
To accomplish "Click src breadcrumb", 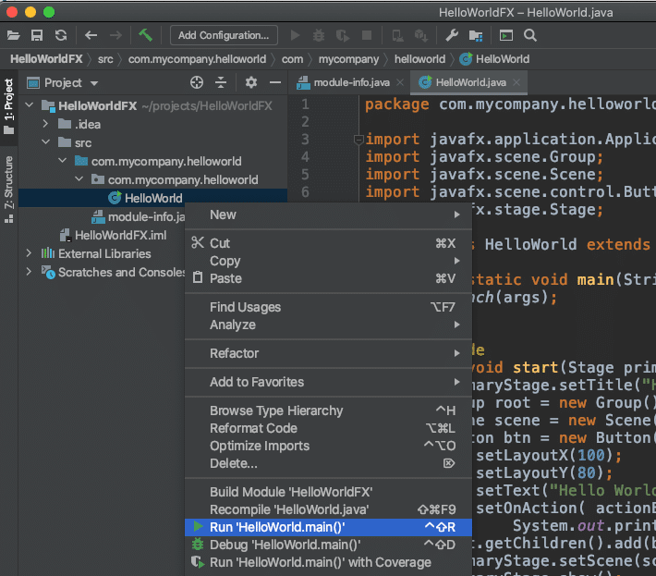I will coord(105,59).
